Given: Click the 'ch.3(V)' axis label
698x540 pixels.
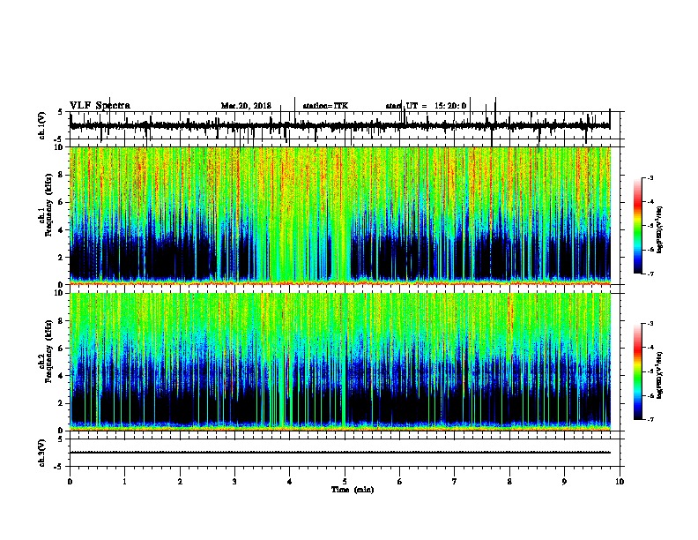Looking at the screenshot, I should pos(41,454).
